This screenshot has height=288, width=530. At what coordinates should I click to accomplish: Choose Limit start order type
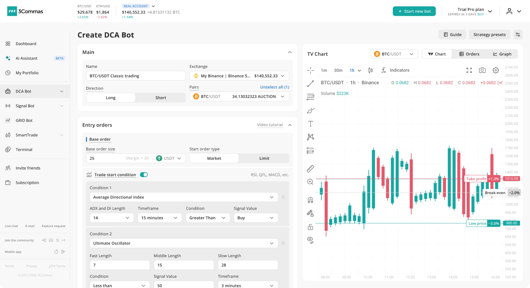(x=264, y=158)
